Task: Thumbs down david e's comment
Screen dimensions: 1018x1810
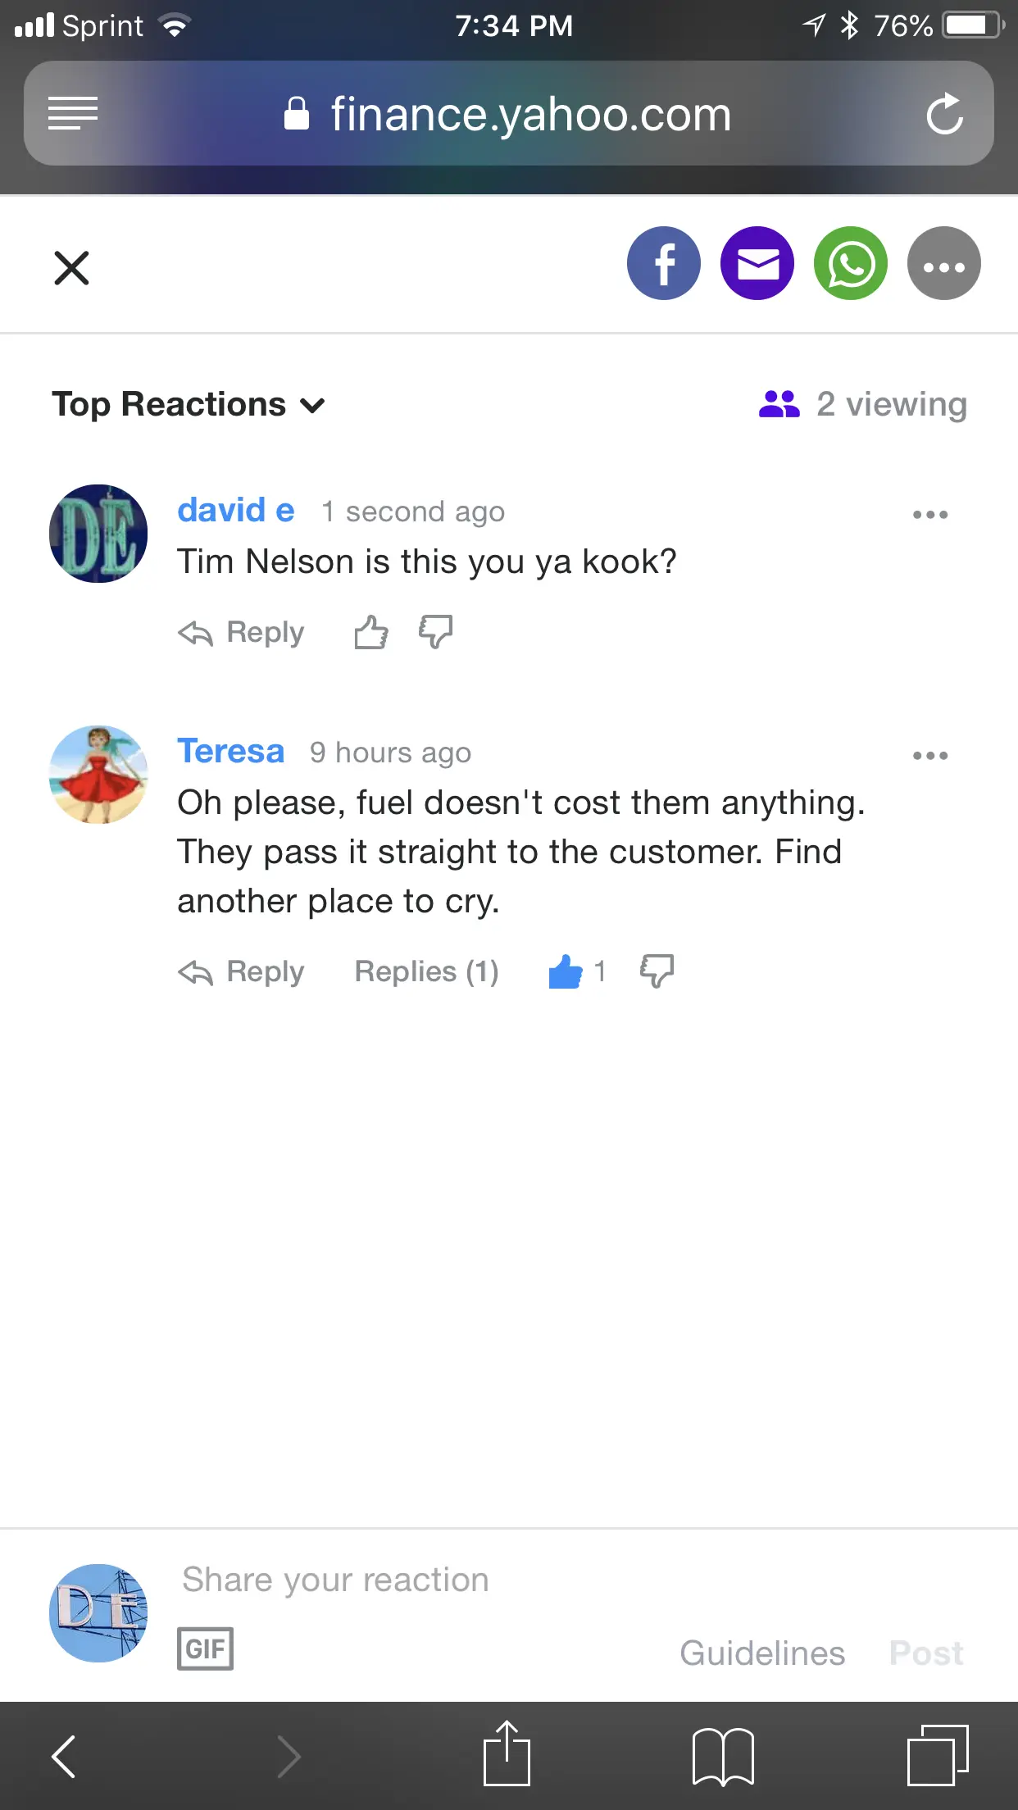Action: tap(435, 632)
